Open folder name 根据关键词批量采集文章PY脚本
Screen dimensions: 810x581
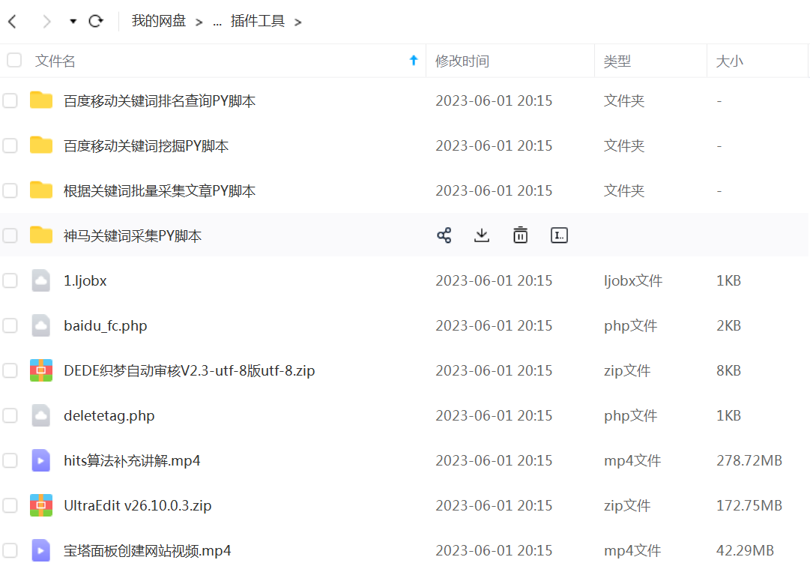pyautogui.click(x=160, y=191)
